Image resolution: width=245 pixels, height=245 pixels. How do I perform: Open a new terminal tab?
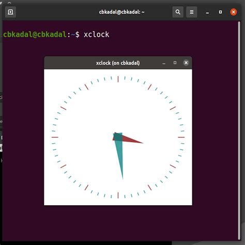tap(10, 12)
